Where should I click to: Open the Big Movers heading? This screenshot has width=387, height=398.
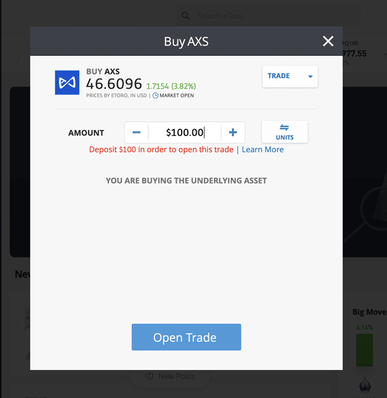pos(370,312)
